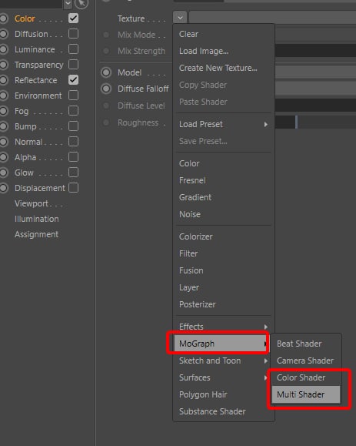Click the empty Texture path field
Screen dimensions: 356x446
[x=272, y=18]
